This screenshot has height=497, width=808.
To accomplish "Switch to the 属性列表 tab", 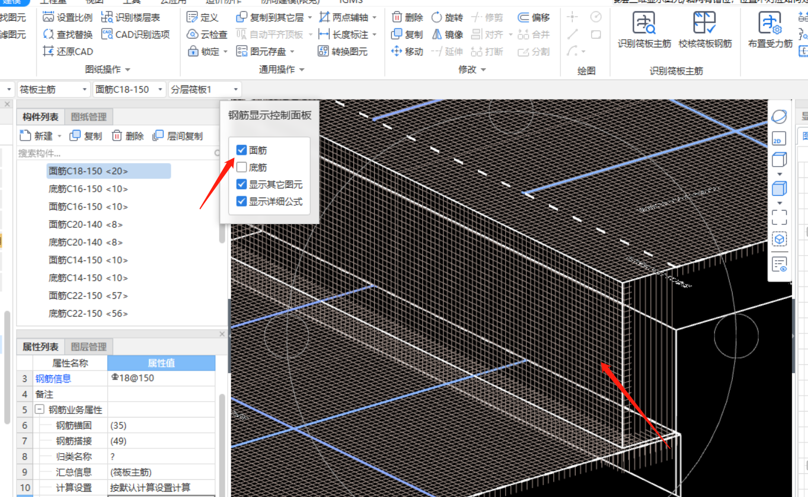I will click(x=40, y=347).
